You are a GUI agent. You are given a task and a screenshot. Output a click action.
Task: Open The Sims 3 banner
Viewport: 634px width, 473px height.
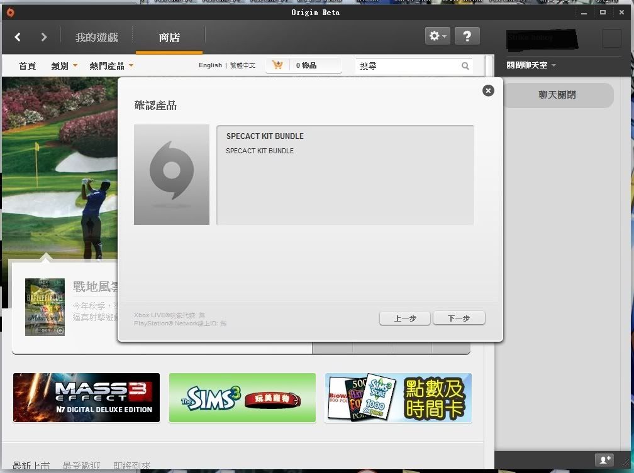click(242, 398)
